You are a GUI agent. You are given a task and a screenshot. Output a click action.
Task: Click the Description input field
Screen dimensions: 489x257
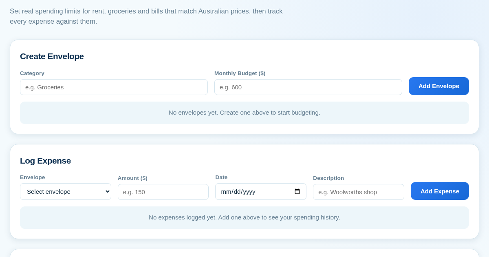point(359,192)
